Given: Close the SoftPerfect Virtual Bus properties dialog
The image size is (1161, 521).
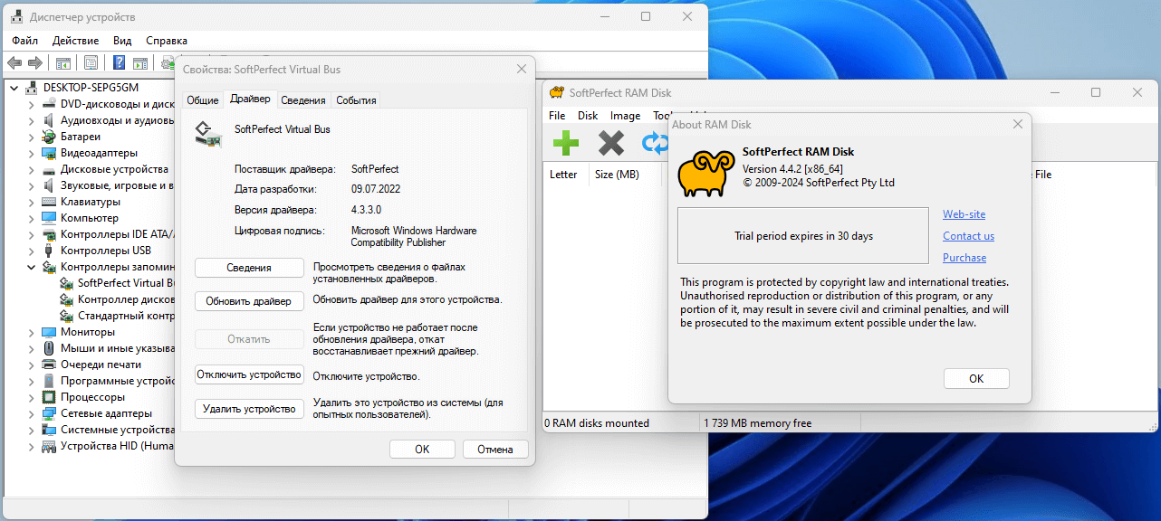Looking at the screenshot, I should pyautogui.click(x=522, y=69).
